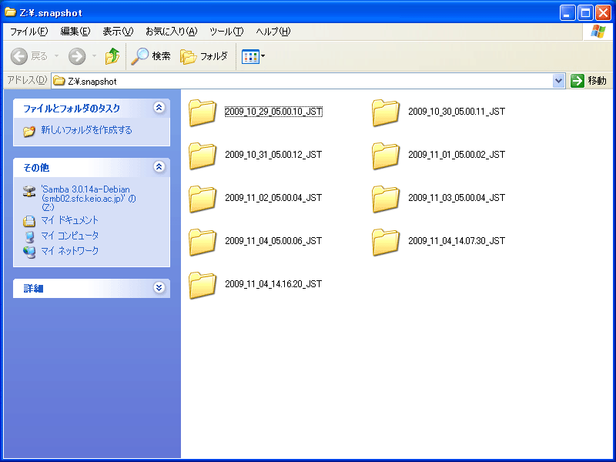
Task: Click the Back navigation arrow icon
Action: click(19, 56)
